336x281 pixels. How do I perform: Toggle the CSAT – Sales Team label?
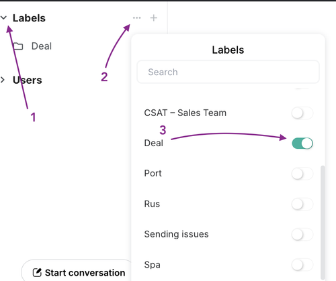[x=302, y=113]
